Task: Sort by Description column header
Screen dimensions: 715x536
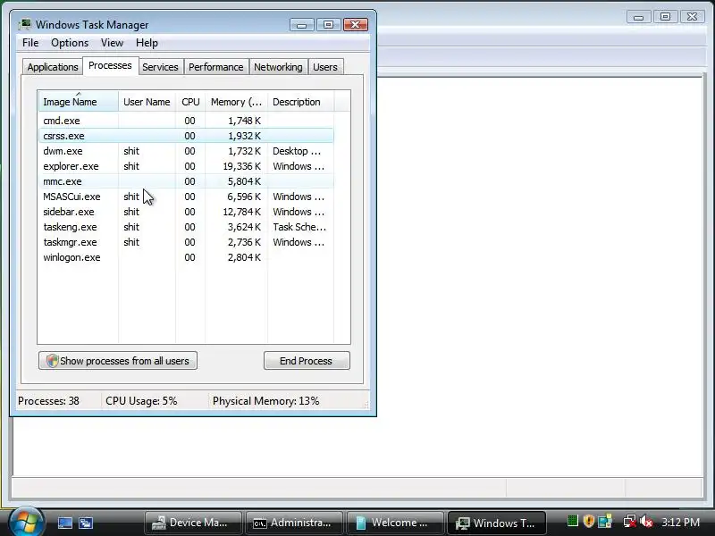Action: [301, 102]
